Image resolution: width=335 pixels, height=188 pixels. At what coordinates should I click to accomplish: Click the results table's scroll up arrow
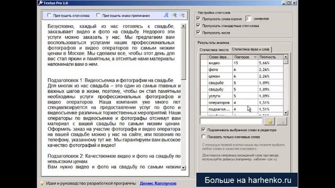click(x=286, y=57)
